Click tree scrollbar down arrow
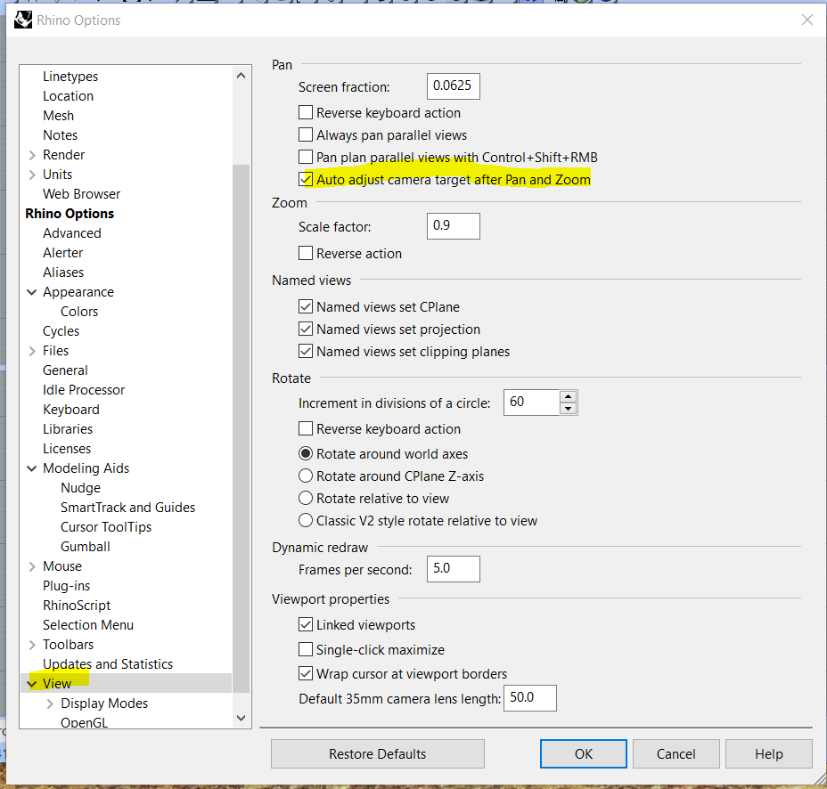The height and width of the screenshot is (789, 827). tap(241, 718)
